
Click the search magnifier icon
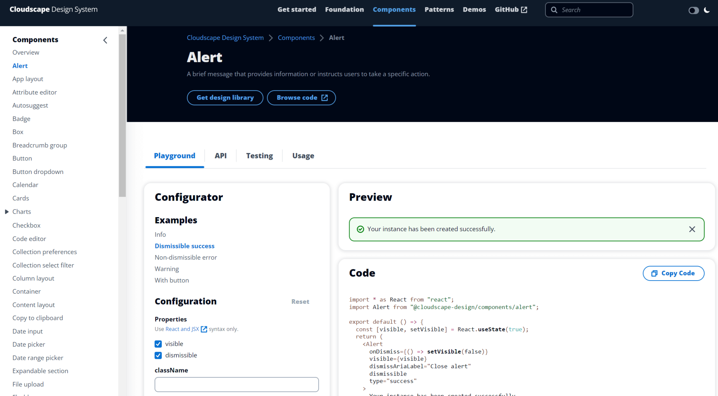(554, 10)
